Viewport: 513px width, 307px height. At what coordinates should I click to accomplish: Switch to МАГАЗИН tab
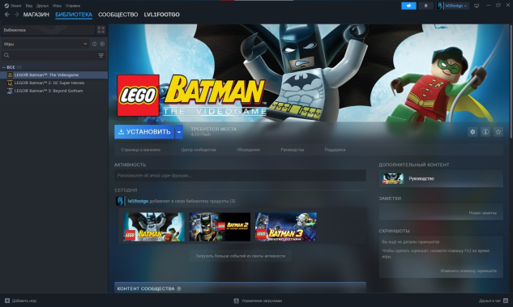coord(36,15)
